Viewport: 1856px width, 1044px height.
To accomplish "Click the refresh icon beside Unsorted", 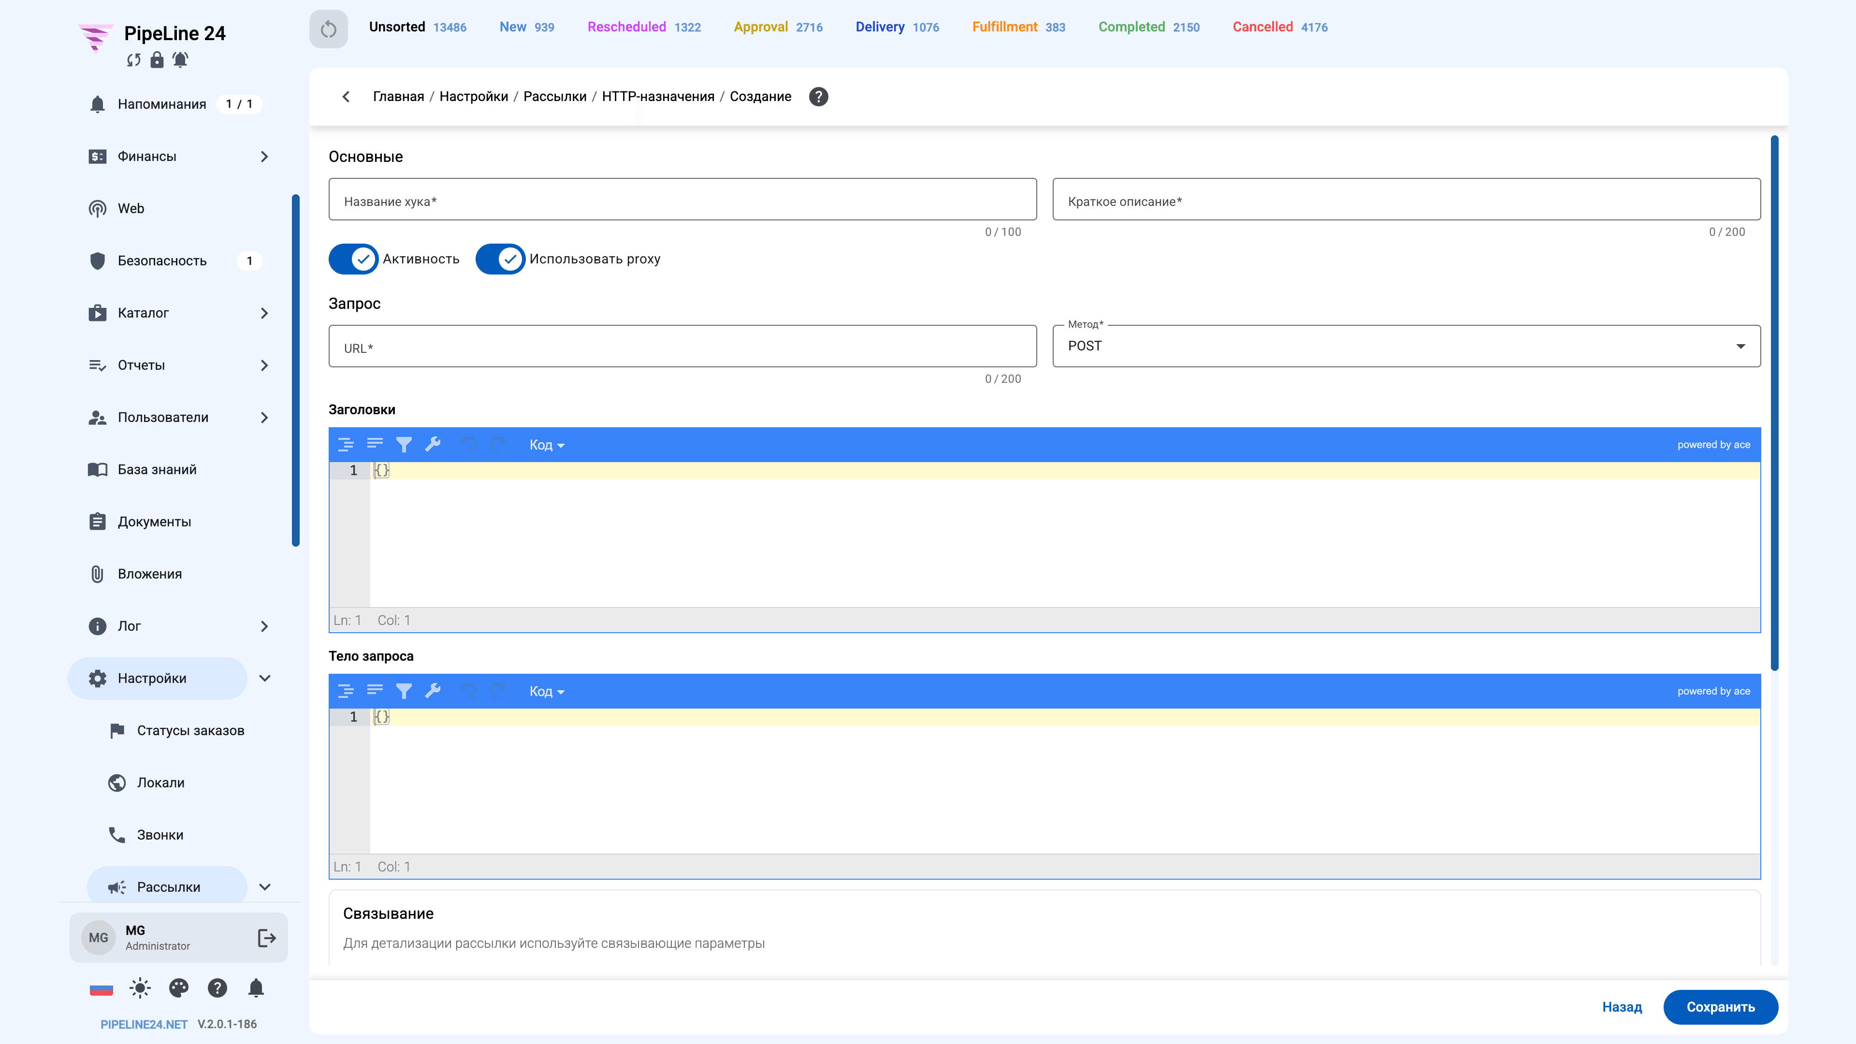I will (x=329, y=29).
